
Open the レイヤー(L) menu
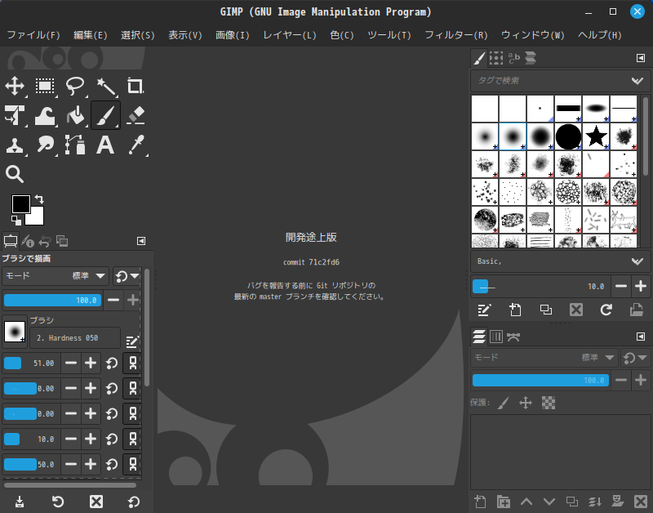290,35
